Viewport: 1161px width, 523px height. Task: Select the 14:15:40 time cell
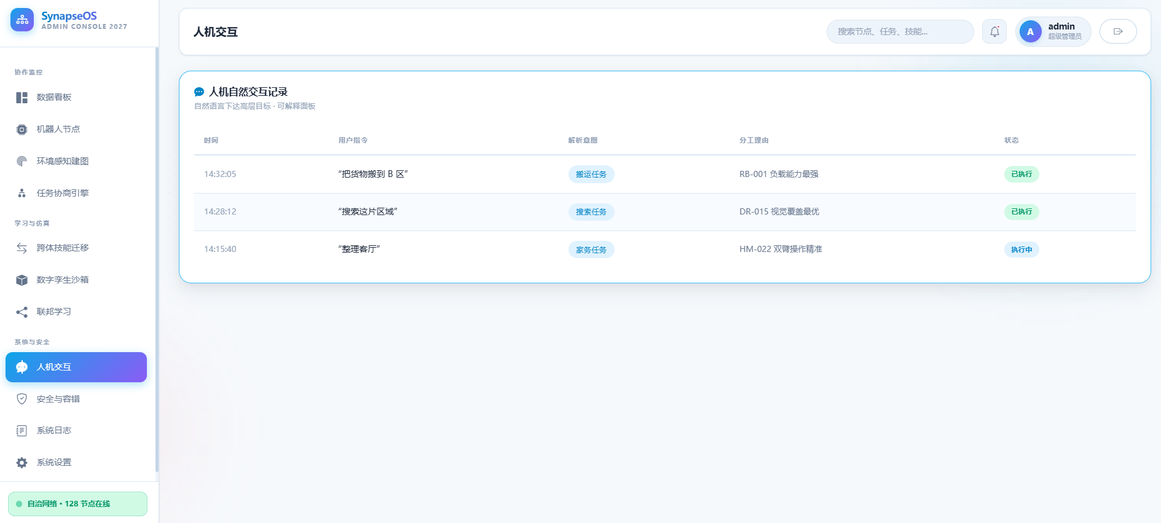click(220, 249)
